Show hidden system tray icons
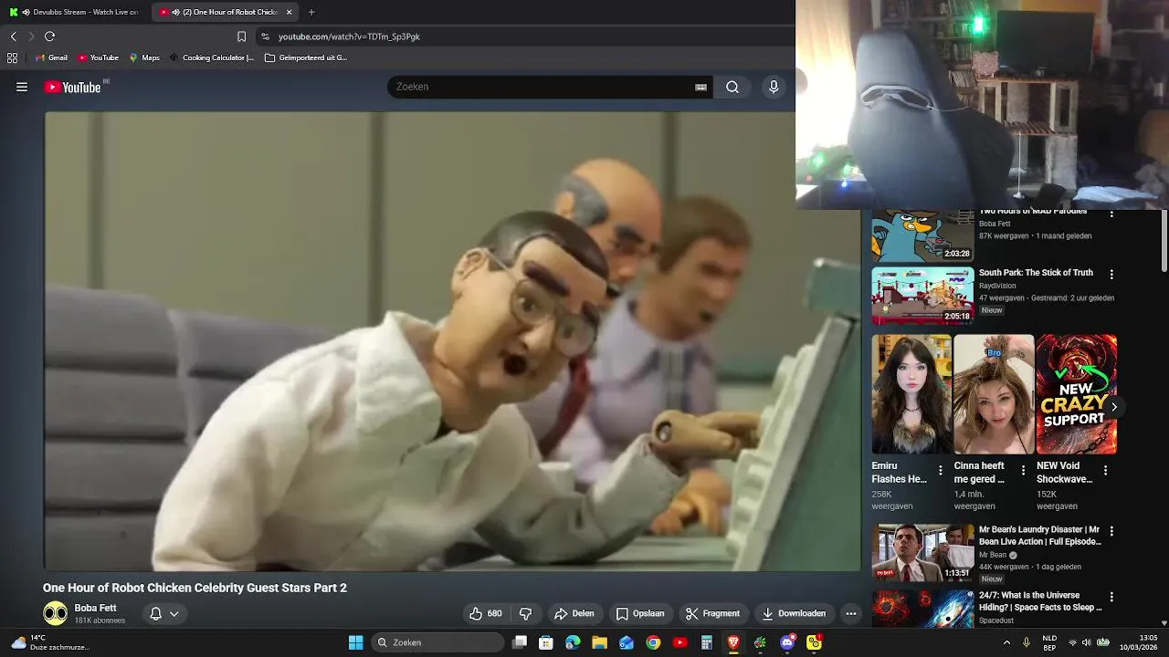1169x657 pixels. pyautogui.click(x=1006, y=642)
